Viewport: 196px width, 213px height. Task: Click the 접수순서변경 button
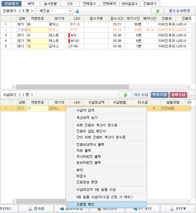179,11
